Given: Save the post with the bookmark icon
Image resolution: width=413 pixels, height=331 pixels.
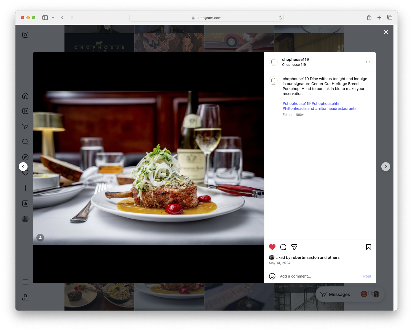Looking at the screenshot, I should pos(369,247).
